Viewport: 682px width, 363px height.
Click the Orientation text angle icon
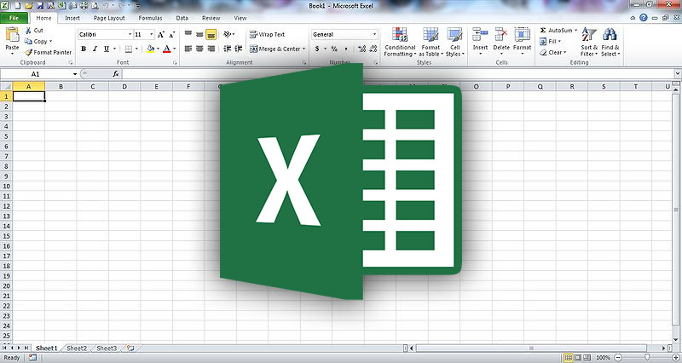click(228, 34)
